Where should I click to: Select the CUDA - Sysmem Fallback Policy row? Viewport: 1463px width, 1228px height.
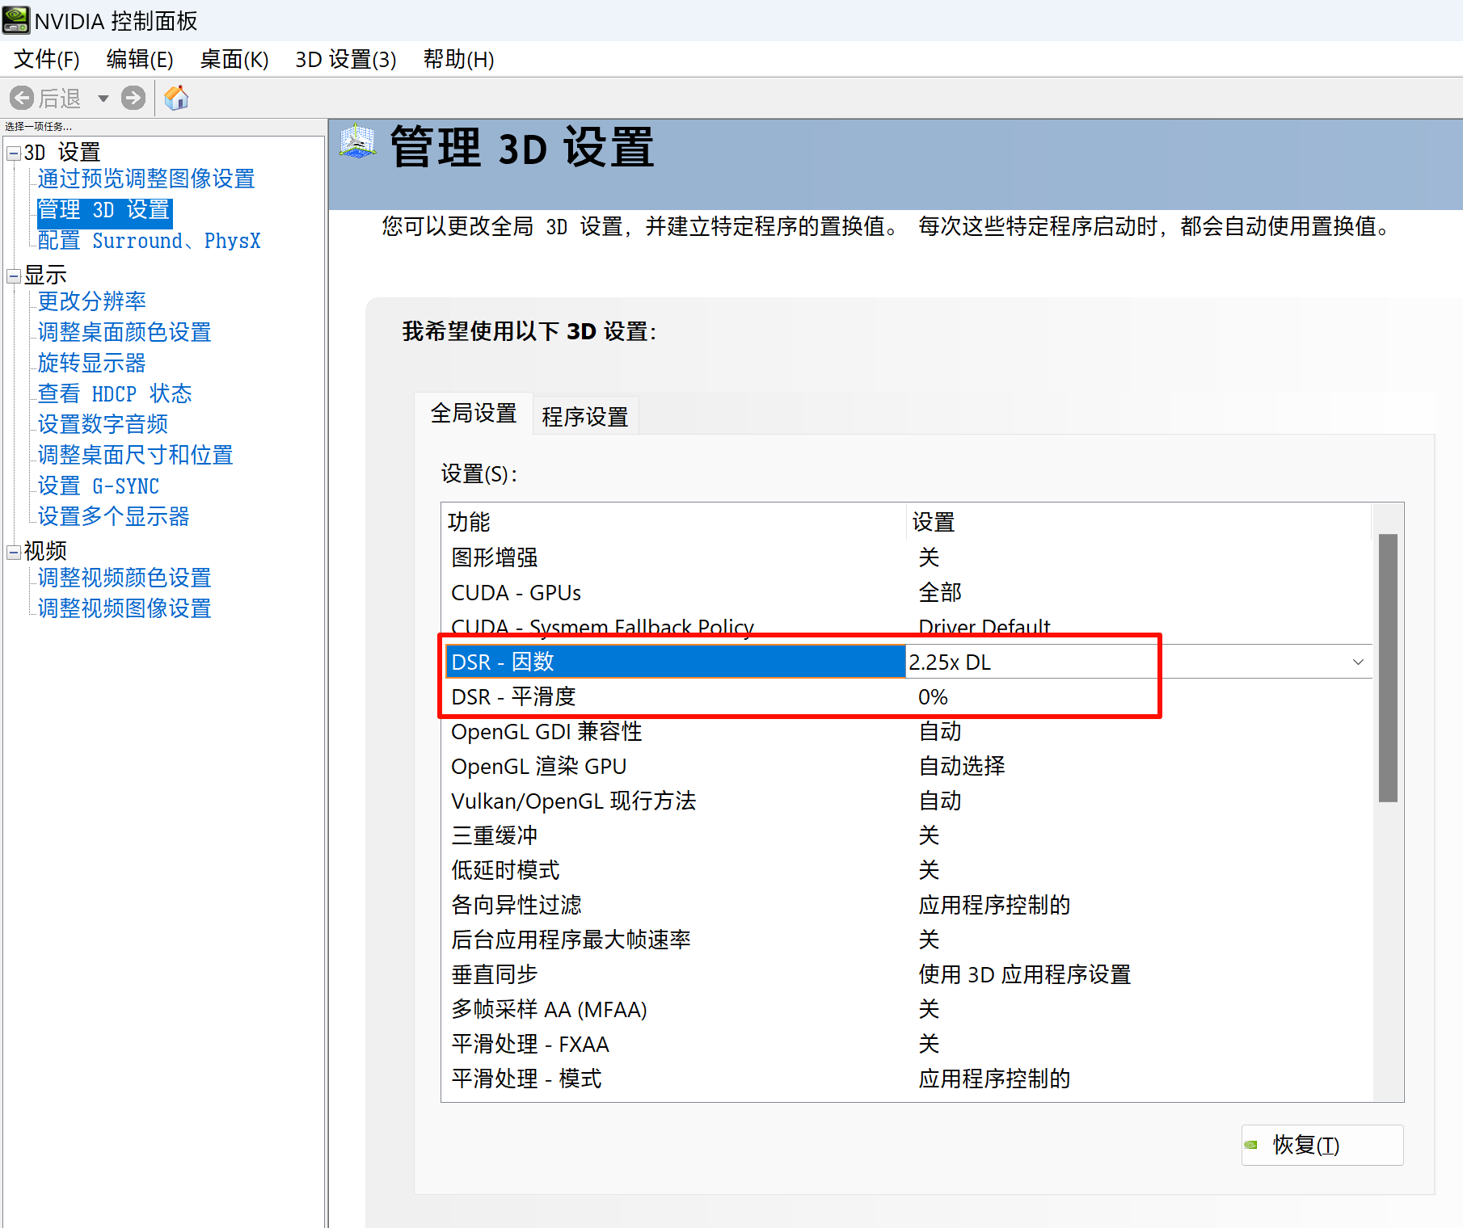click(x=907, y=625)
